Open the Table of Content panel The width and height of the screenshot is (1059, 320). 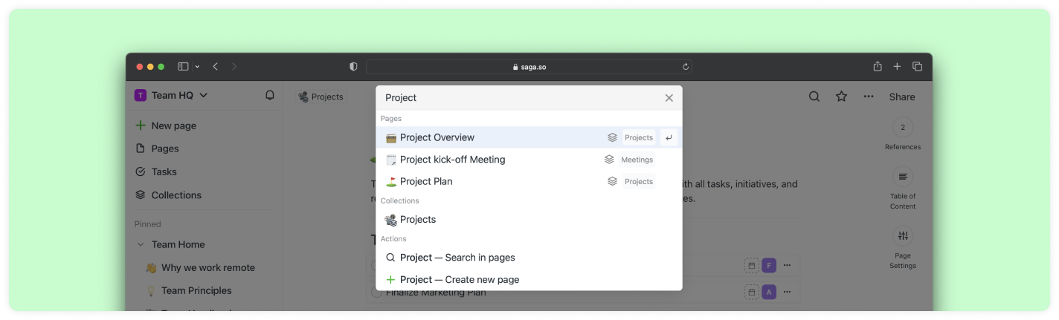(x=903, y=177)
